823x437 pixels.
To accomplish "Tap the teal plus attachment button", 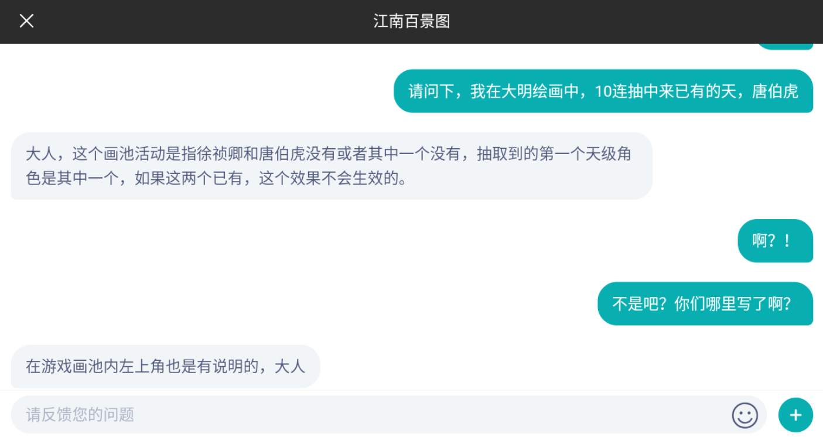I will point(795,415).
